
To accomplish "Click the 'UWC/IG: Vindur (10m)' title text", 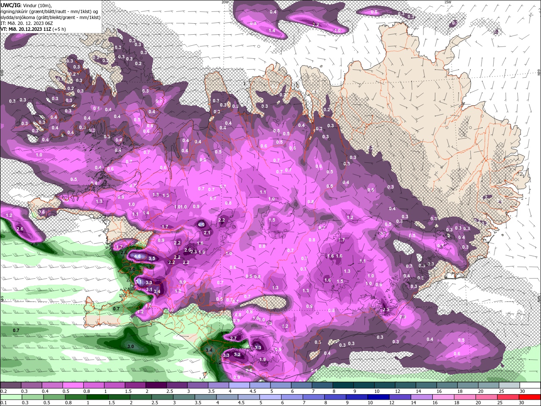I will 26,5.
